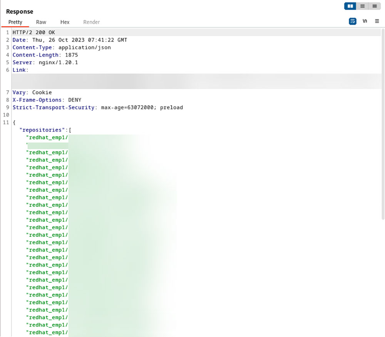The width and height of the screenshot is (385, 337).
Task: Toggle the line wrap icon
Action: point(353,21)
